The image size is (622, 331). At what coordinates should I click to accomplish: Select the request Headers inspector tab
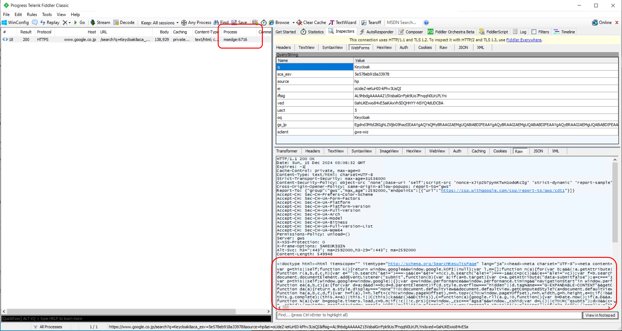(283, 47)
